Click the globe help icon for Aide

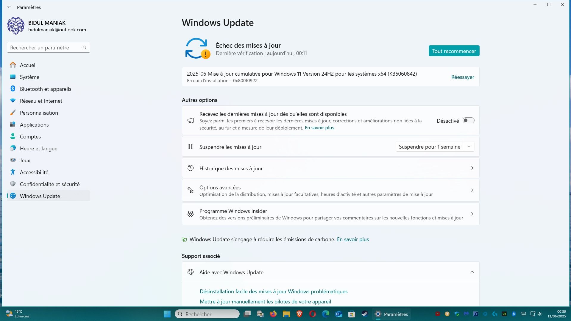(191, 272)
